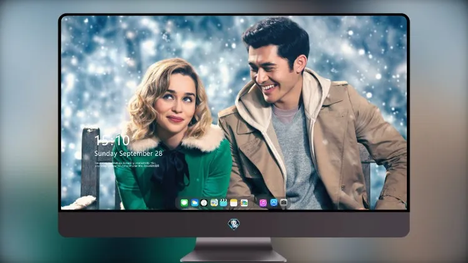The image size is (468, 263).
Task: Open the Camera icon in the dock
Action: 283,203
